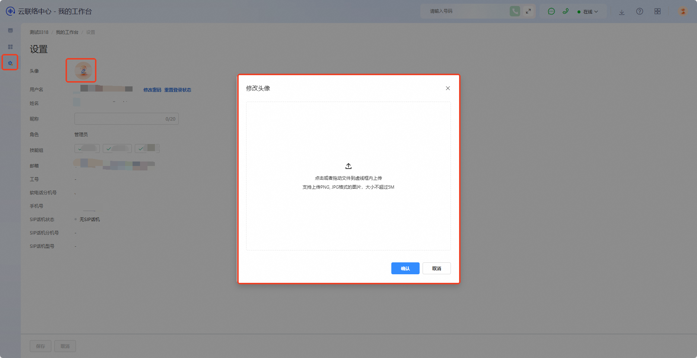The width and height of the screenshot is (697, 358).
Task: Click the avatar edit pencil icon
Action: 83,71
